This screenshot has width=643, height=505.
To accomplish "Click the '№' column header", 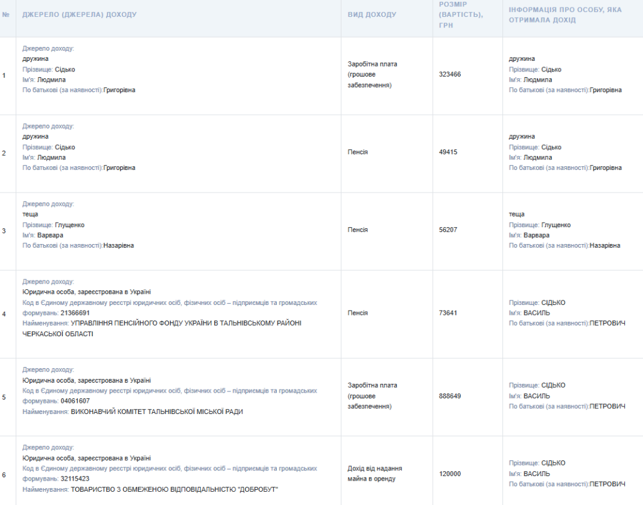I will 6,14.
